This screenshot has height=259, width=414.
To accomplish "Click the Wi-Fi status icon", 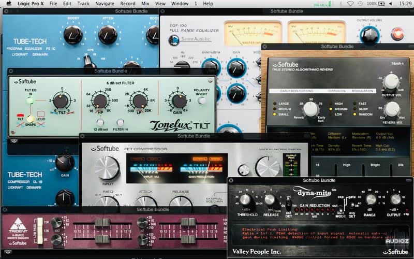I will point(350,4).
